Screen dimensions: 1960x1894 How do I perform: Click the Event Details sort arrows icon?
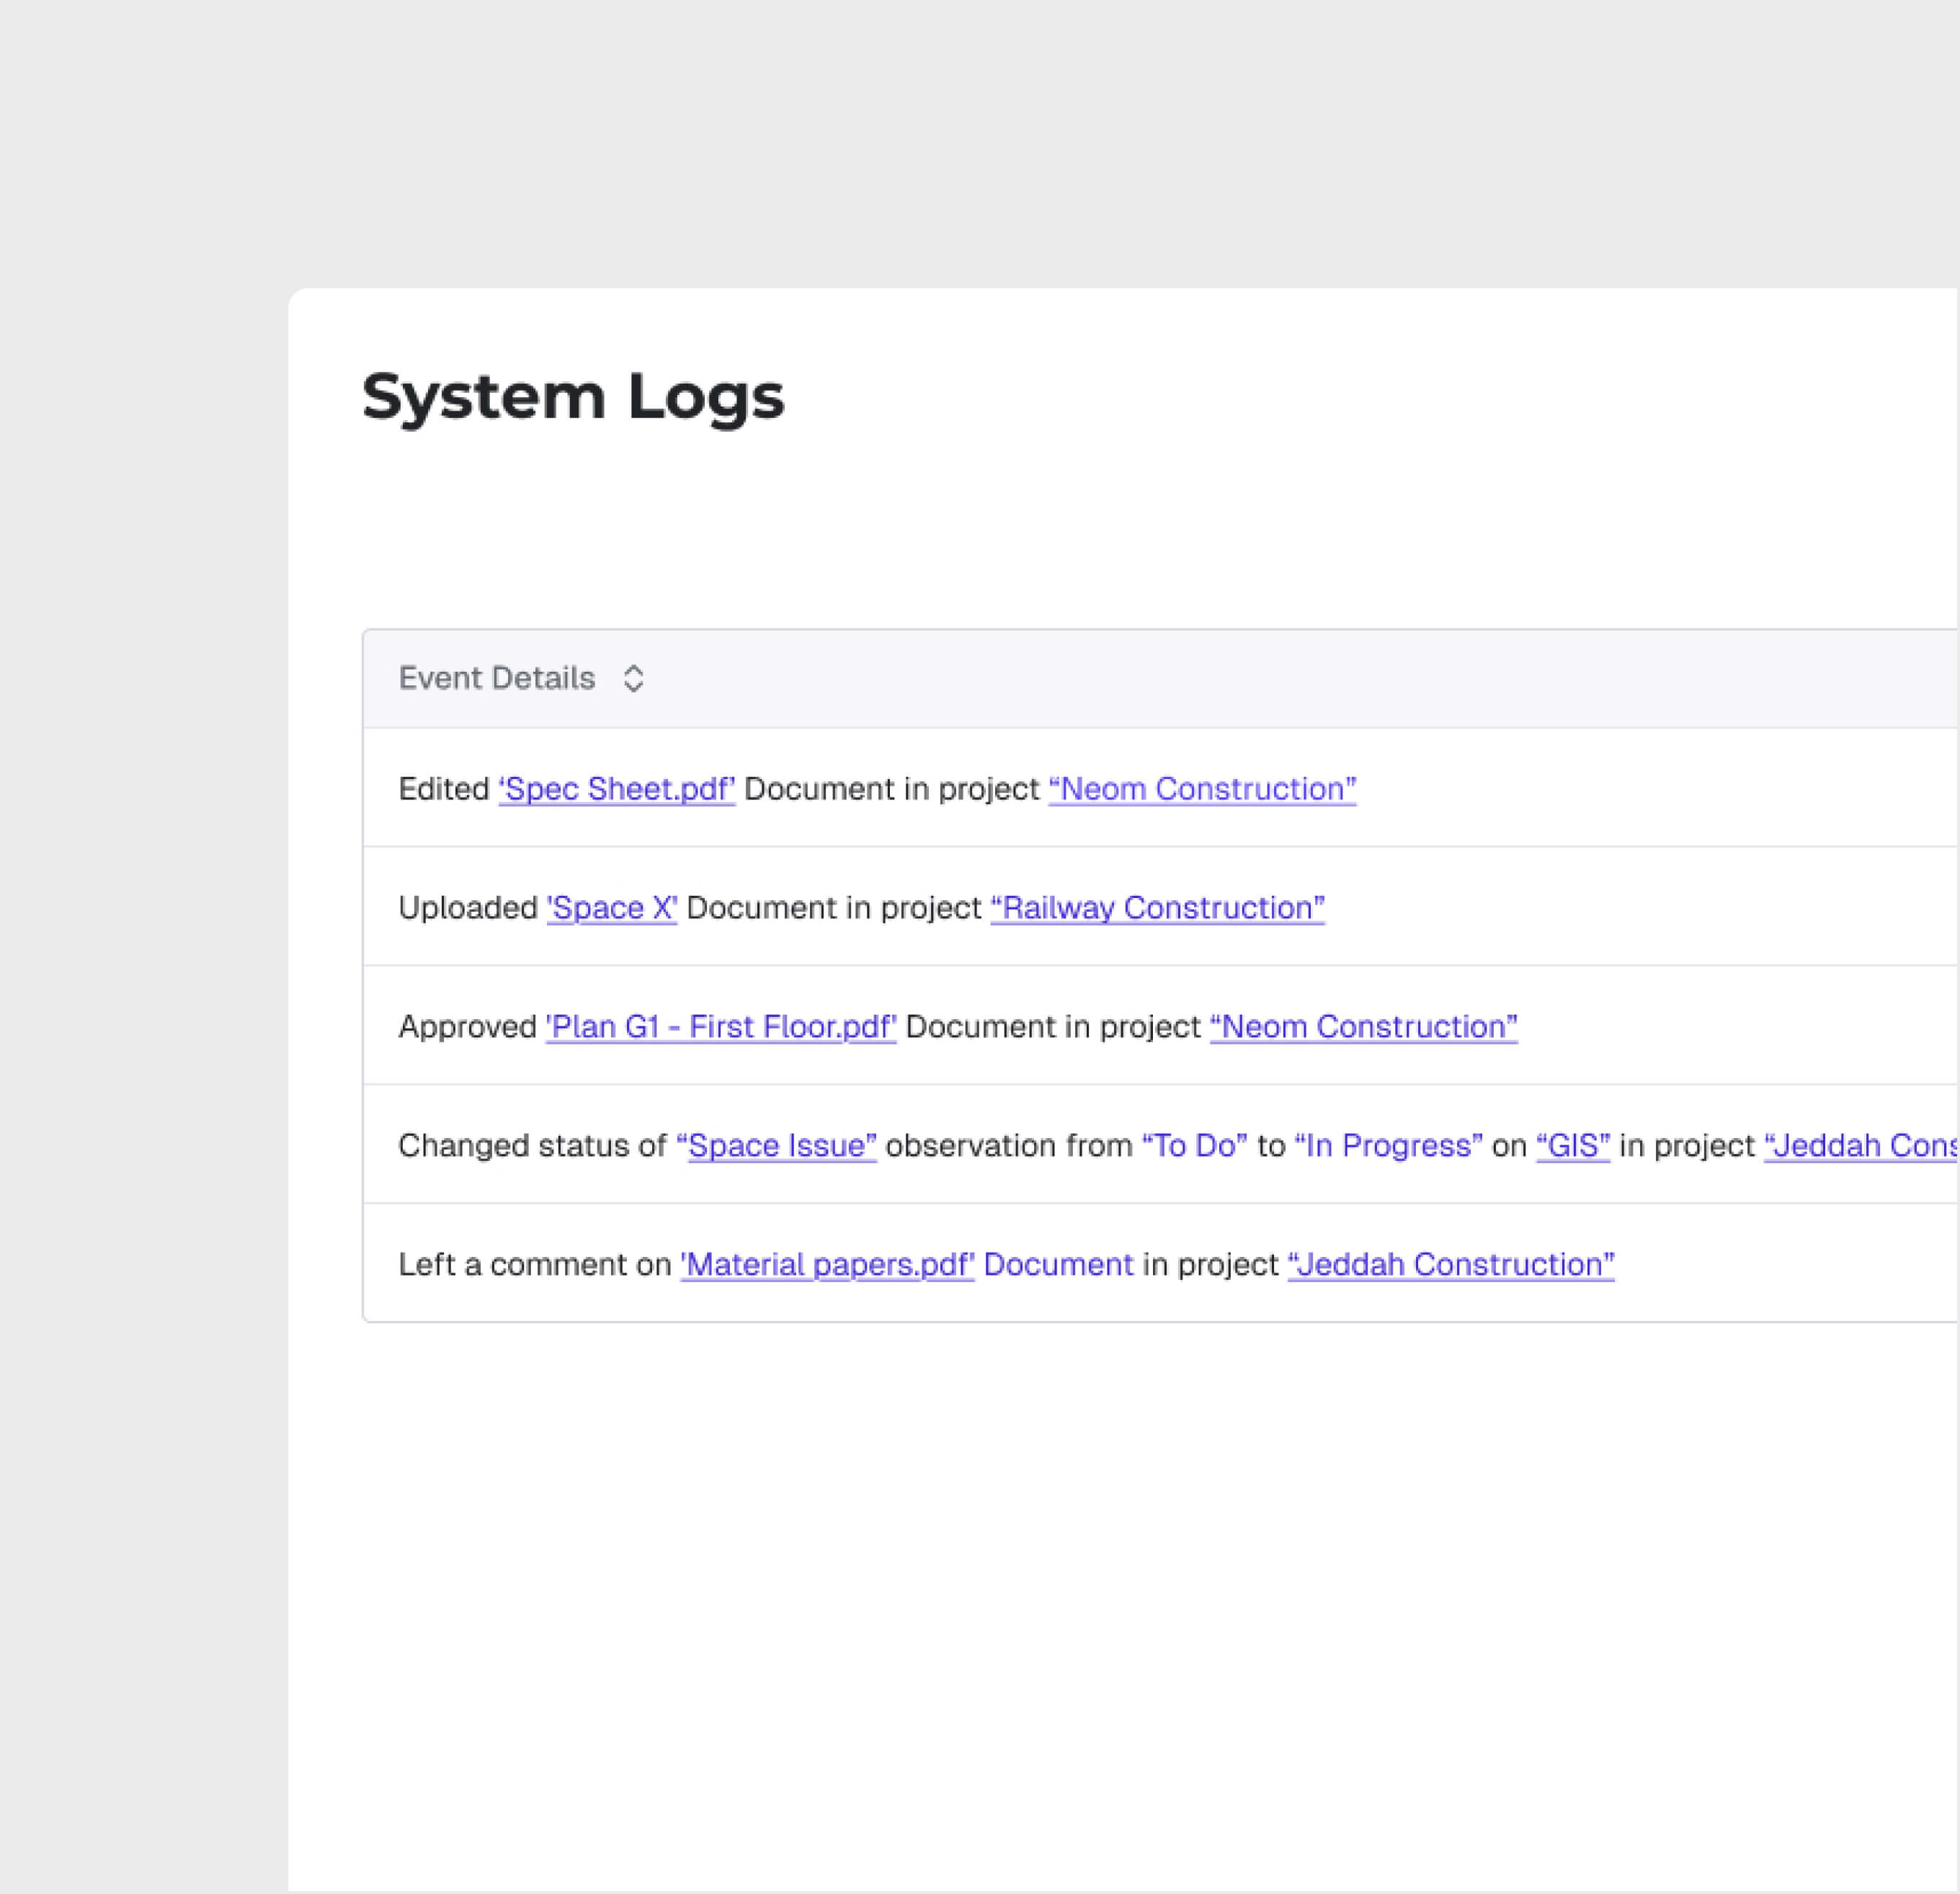coord(633,679)
